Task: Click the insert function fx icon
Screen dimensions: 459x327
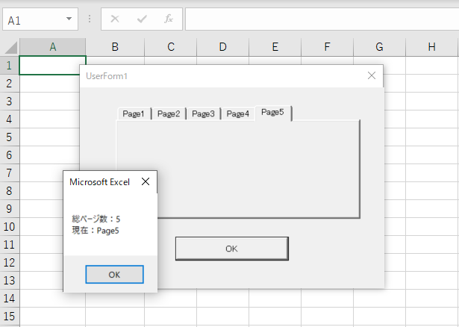Action: (x=169, y=19)
